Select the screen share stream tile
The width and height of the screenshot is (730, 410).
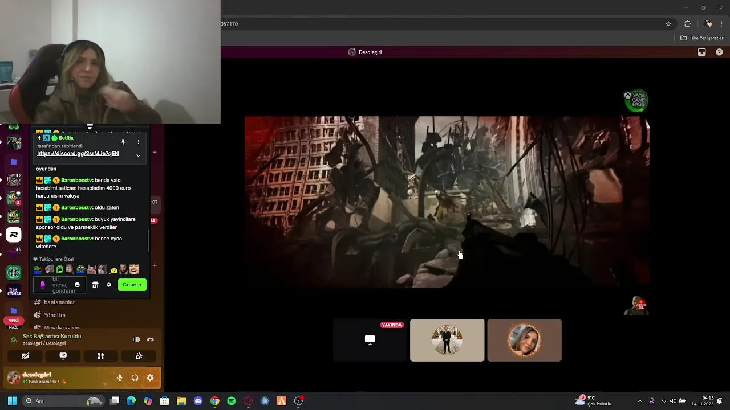tap(370, 340)
